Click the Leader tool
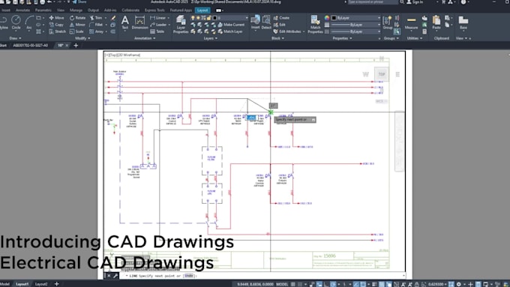This screenshot has height=287, width=510. (158, 25)
